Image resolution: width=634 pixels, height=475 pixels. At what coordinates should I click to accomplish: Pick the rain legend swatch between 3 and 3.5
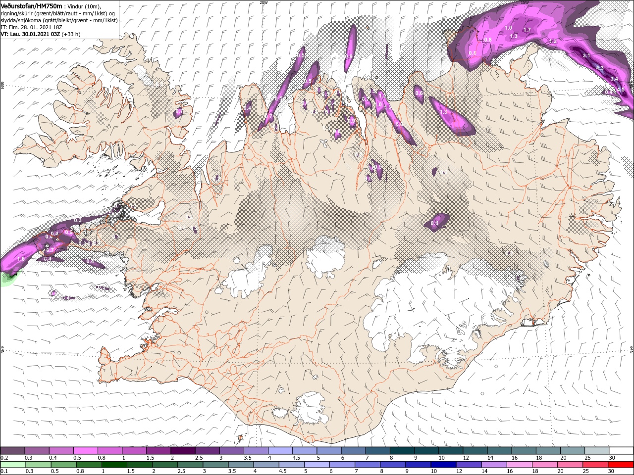point(216,465)
